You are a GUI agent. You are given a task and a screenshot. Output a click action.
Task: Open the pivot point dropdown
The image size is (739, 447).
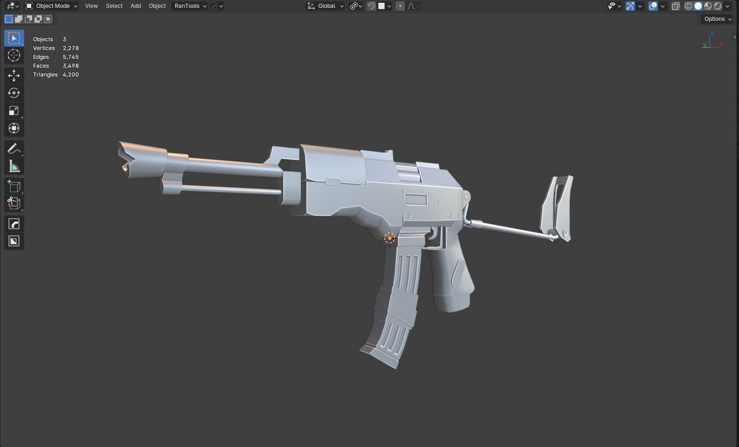coord(356,6)
